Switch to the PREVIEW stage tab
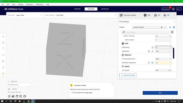 (91, 9)
